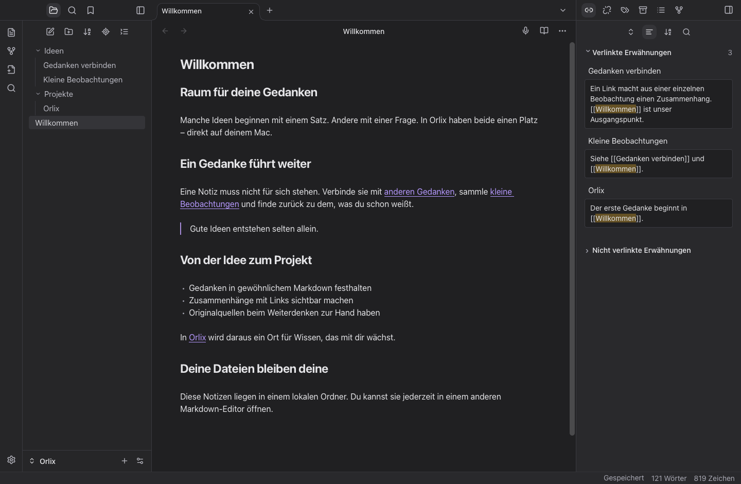Collapse all folders in the explorer

point(125,32)
